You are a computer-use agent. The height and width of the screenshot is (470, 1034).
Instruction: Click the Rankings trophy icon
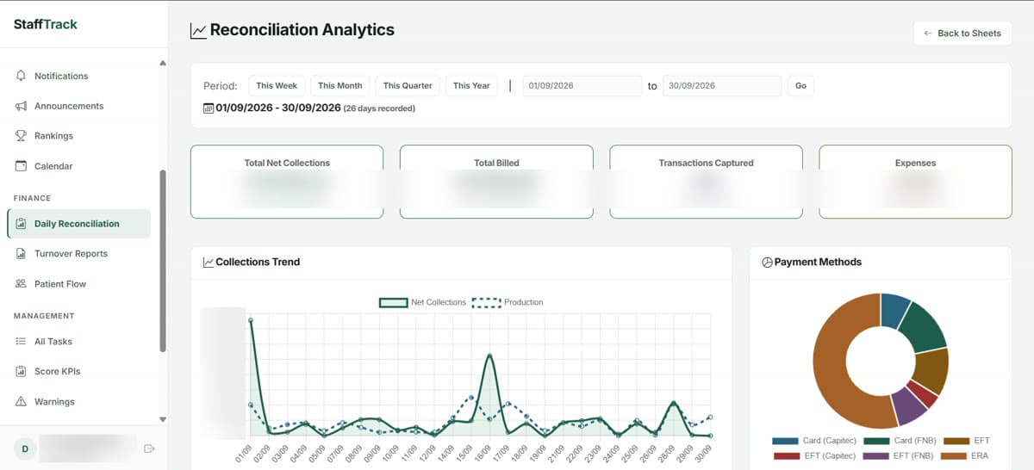click(x=21, y=136)
